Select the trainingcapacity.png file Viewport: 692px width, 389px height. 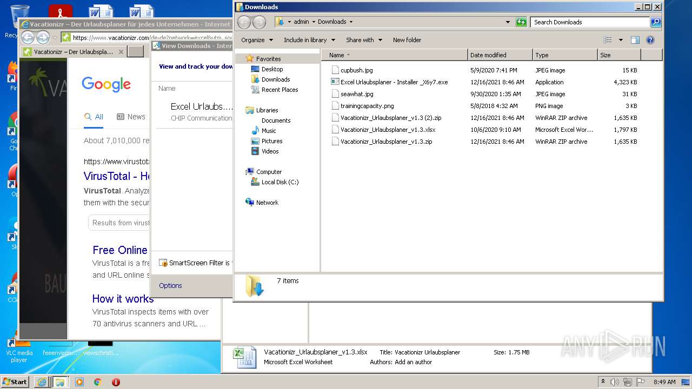click(367, 106)
